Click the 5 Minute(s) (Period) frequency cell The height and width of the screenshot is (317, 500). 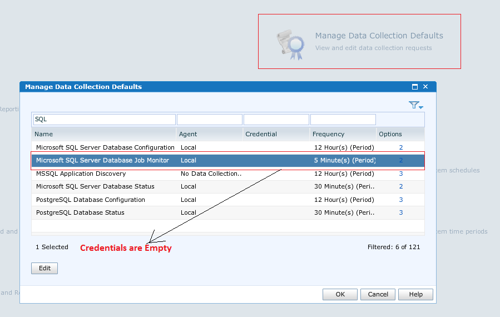point(345,160)
